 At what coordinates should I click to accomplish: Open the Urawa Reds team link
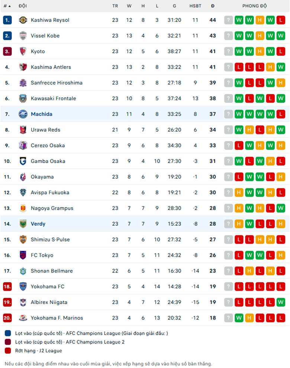pyautogui.click(x=46, y=130)
